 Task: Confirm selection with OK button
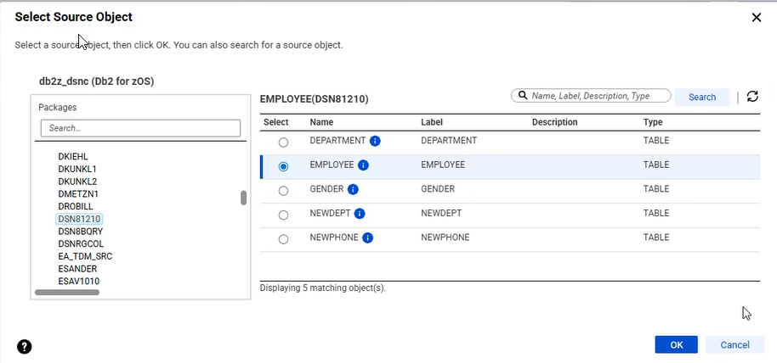pos(677,344)
